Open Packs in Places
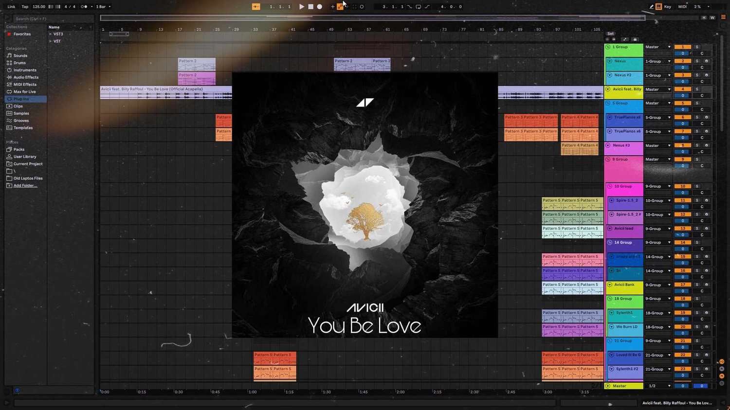 (x=18, y=149)
